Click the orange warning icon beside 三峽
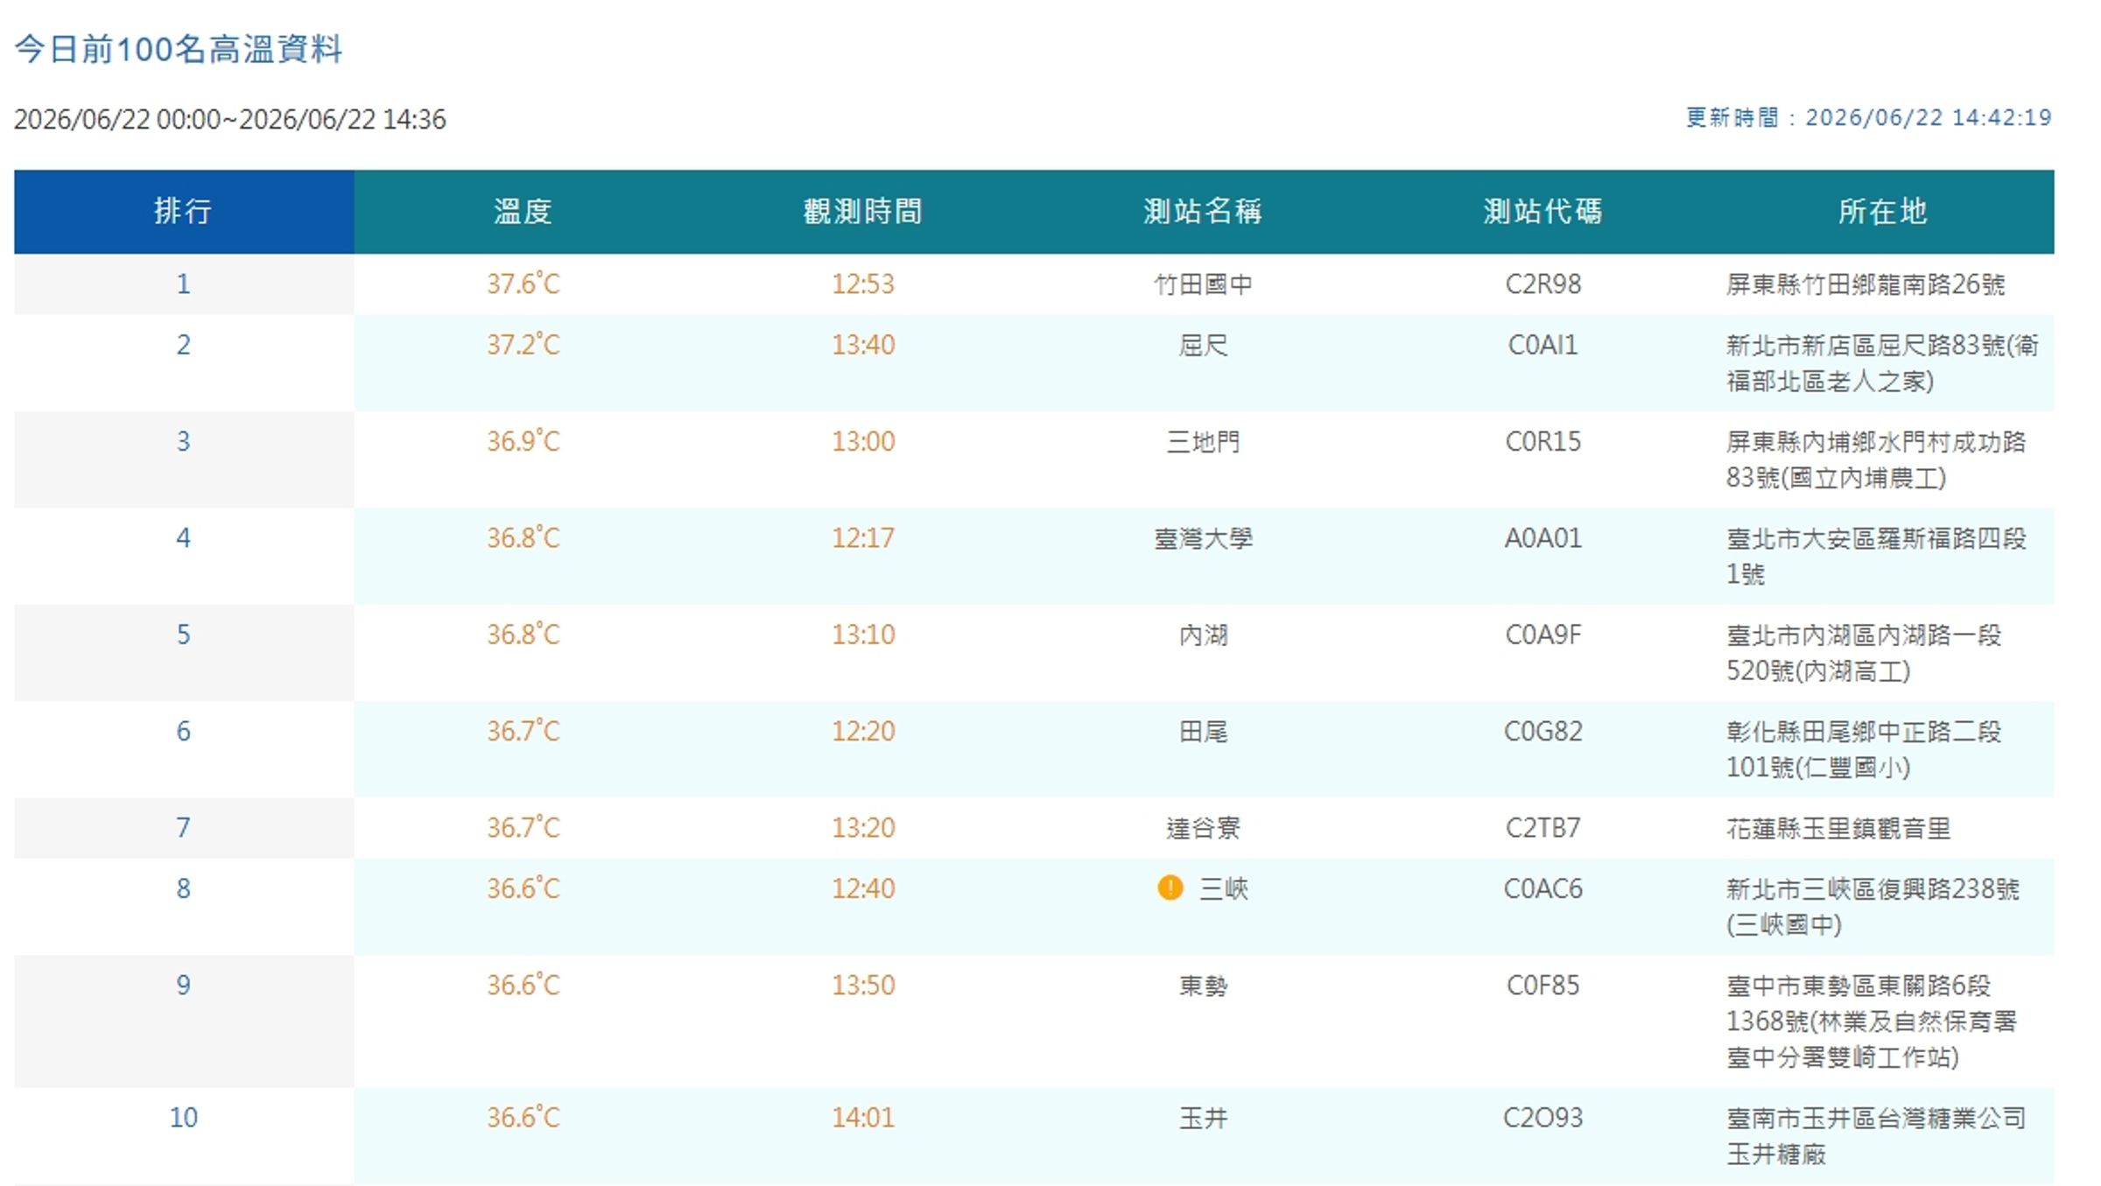Image resolution: width=2101 pixels, height=1186 pixels. 1170,888
